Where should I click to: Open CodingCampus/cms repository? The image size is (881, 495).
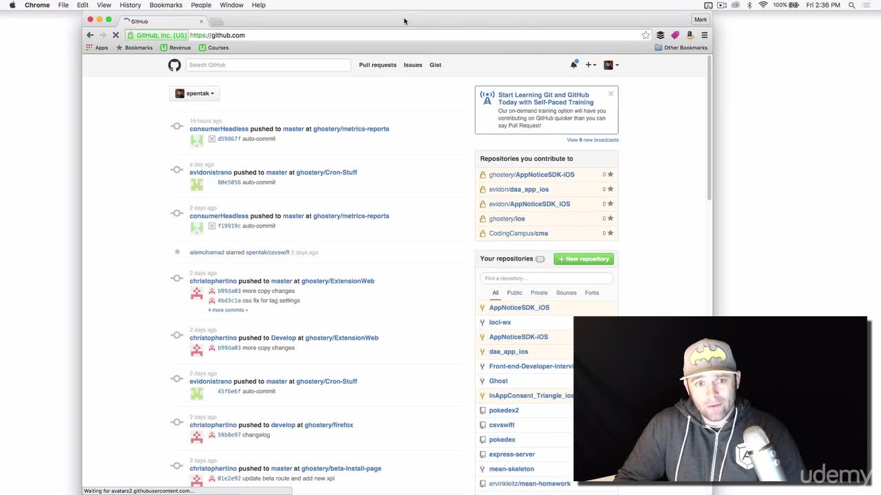click(518, 233)
